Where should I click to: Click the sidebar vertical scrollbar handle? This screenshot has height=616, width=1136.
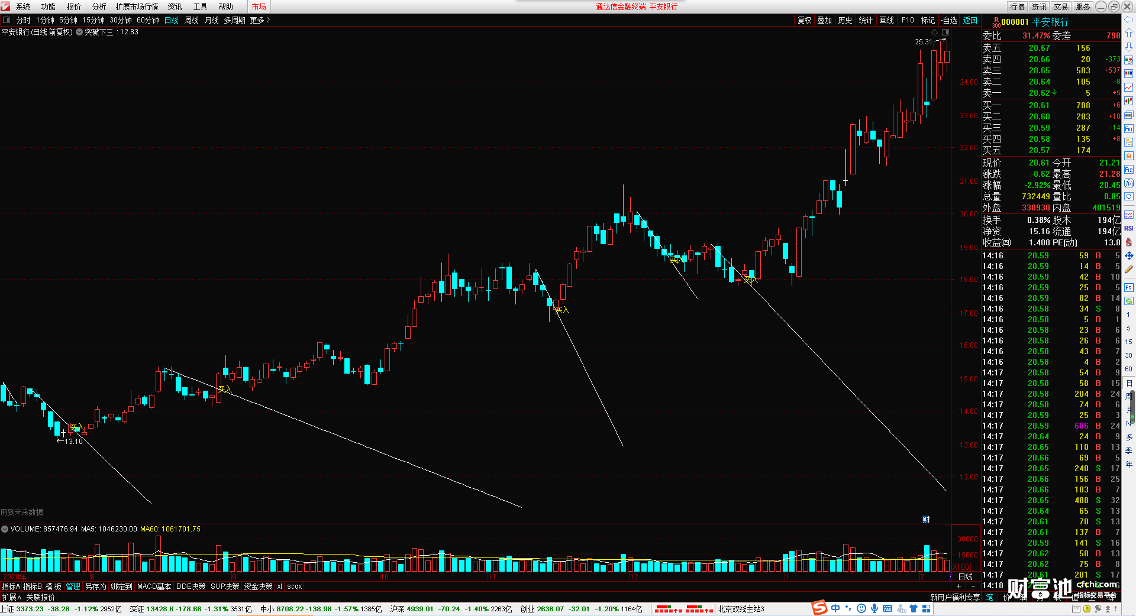(1134, 406)
